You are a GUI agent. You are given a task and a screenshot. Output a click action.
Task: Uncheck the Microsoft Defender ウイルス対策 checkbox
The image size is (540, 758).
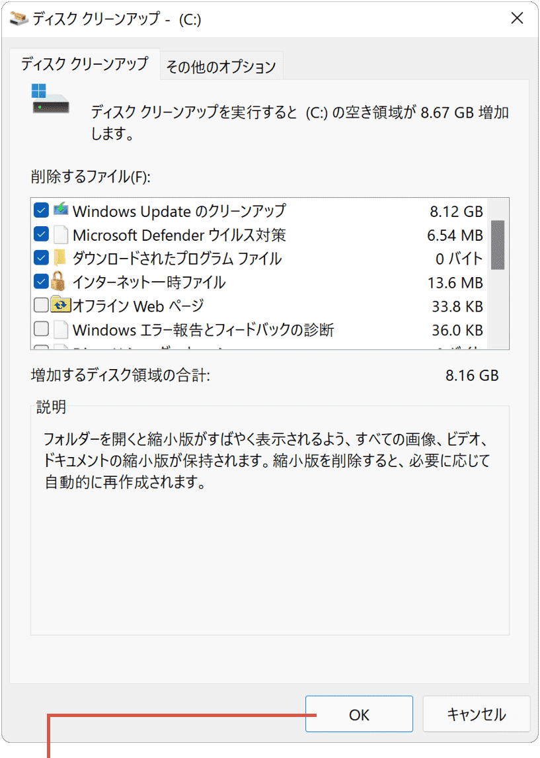[x=42, y=234]
